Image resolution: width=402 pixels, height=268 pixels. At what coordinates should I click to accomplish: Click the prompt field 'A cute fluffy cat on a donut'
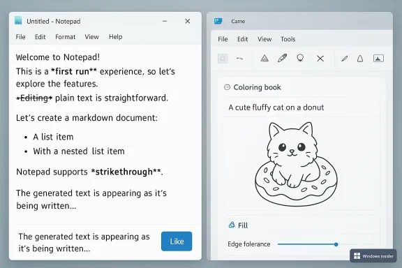pyautogui.click(x=301, y=107)
